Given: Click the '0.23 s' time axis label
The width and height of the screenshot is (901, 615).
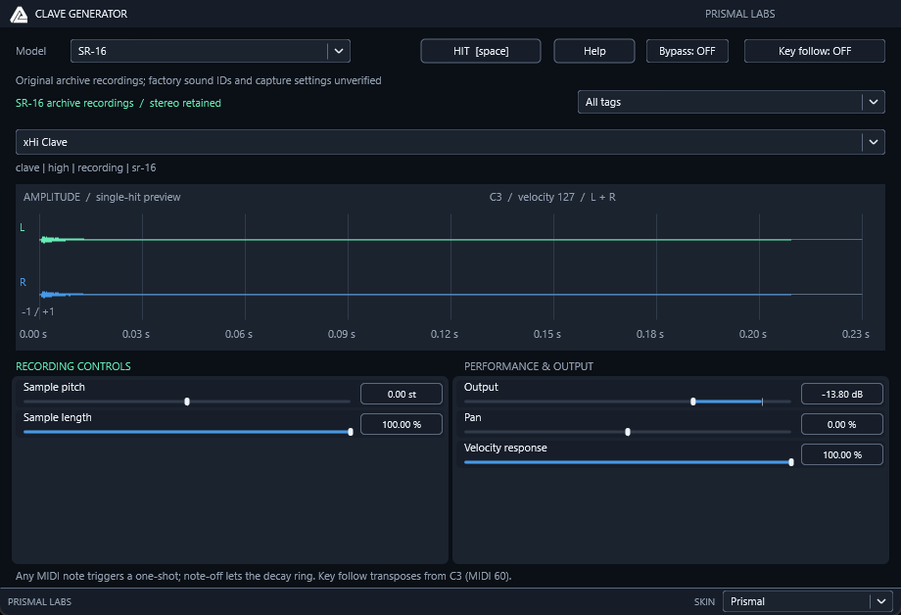Looking at the screenshot, I should tap(856, 334).
